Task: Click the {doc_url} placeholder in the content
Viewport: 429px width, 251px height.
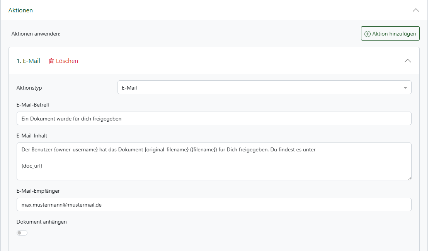Action: pos(32,166)
